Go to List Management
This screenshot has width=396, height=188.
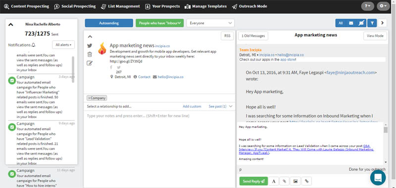point(120,6)
